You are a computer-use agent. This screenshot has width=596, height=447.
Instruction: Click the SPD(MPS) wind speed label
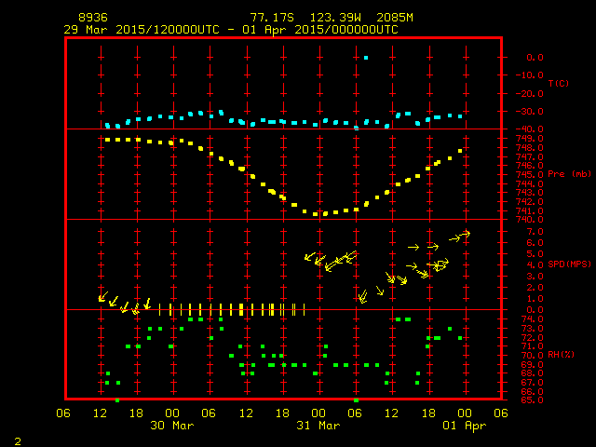click(569, 264)
